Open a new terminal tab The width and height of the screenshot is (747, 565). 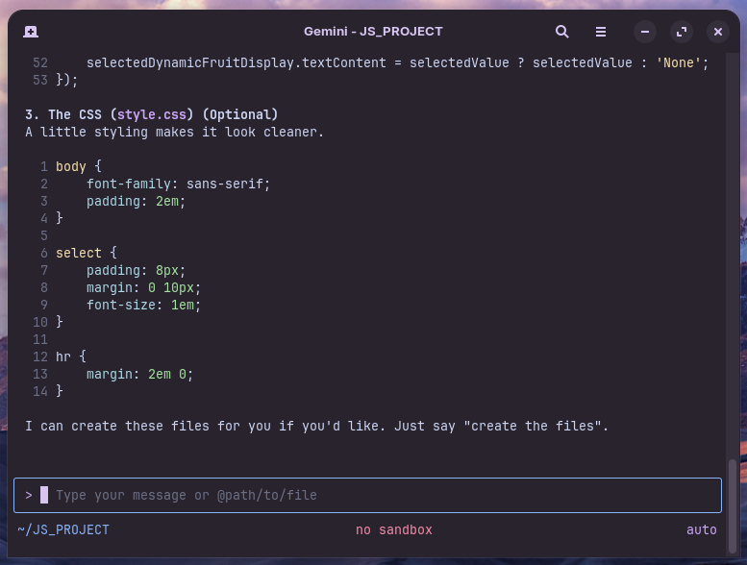click(31, 32)
